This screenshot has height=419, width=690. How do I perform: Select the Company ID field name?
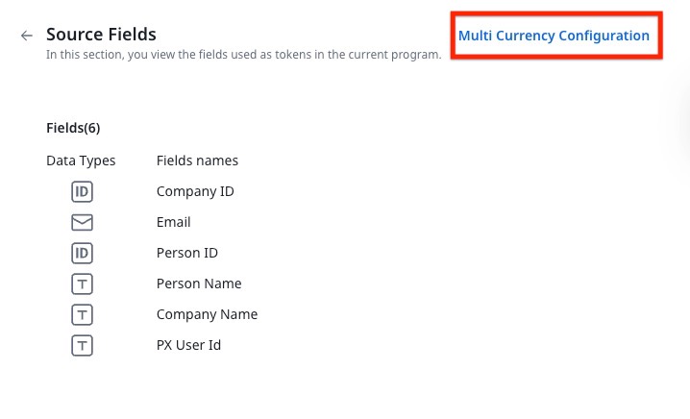point(195,191)
